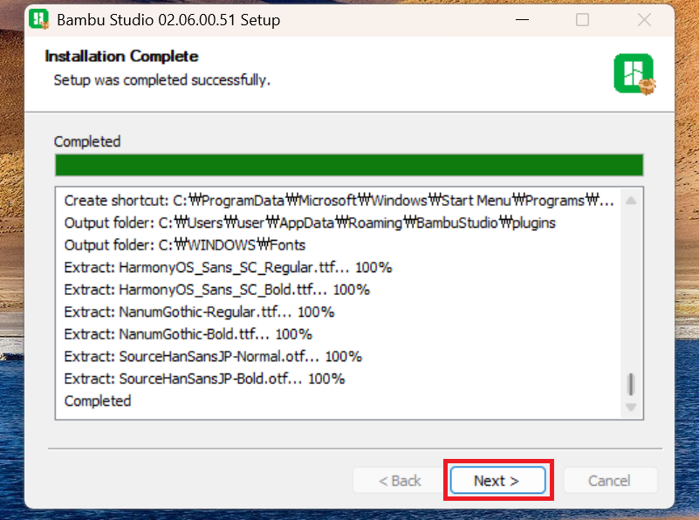Select the Create shortcut log line

(x=339, y=201)
